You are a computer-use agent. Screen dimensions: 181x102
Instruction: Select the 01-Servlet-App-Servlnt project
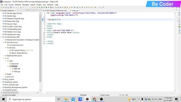pos(13,13)
